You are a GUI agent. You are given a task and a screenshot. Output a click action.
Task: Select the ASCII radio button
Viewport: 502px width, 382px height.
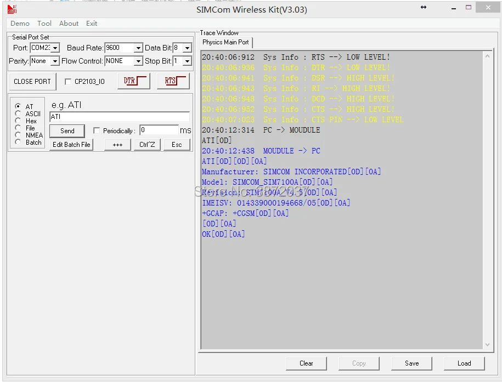click(x=18, y=113)
